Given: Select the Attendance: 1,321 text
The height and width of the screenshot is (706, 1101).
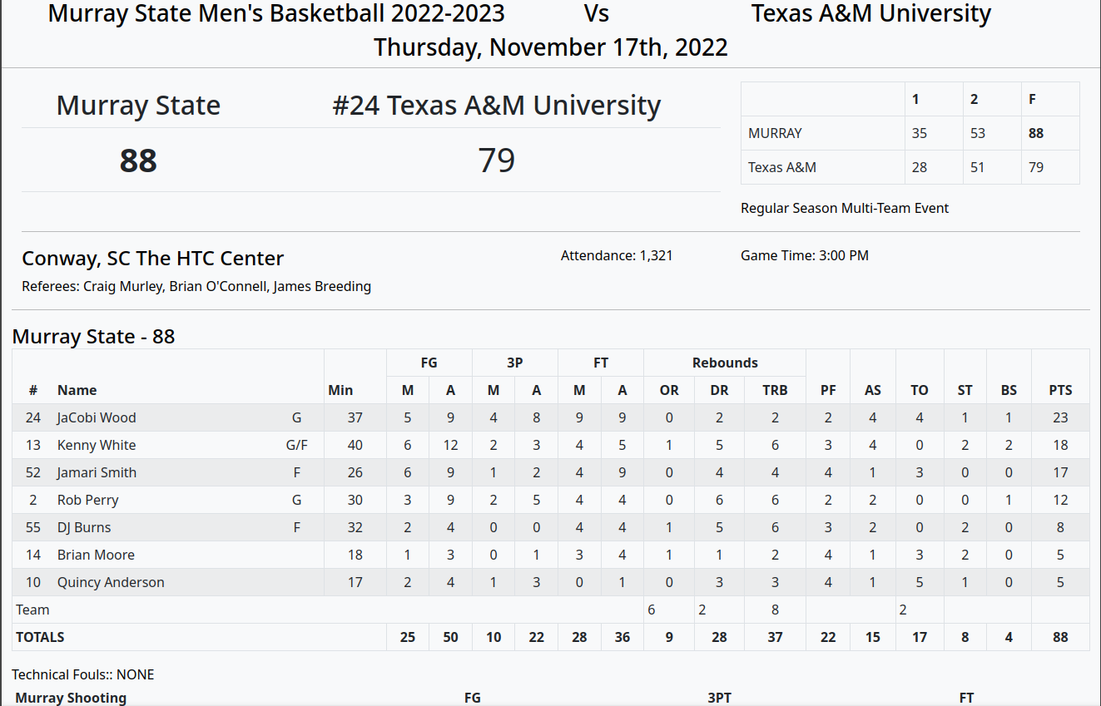Looking at the screenshot, I should coord(617,255).
